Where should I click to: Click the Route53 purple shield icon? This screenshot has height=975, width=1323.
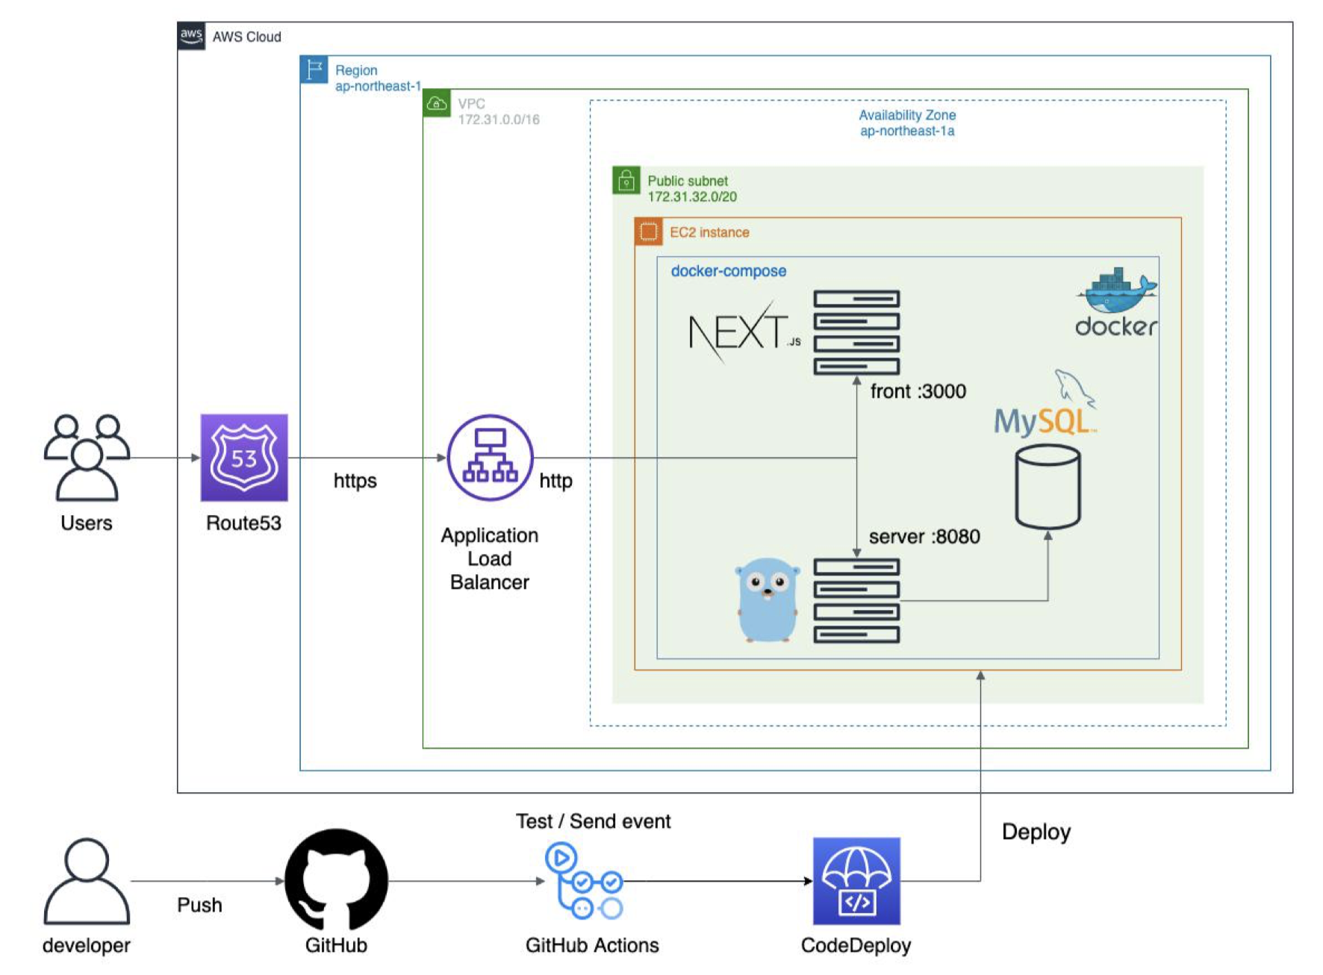pos(243,457)
